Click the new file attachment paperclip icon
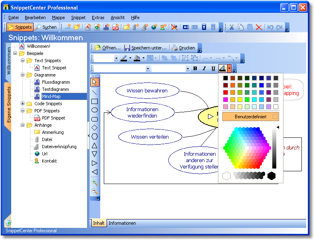Viewport: 315px width, 241px height. pyautogui.click(x=136, y=27)
